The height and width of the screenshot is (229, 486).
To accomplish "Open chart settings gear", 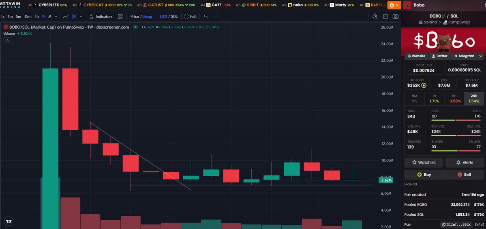I will (385, 17).
